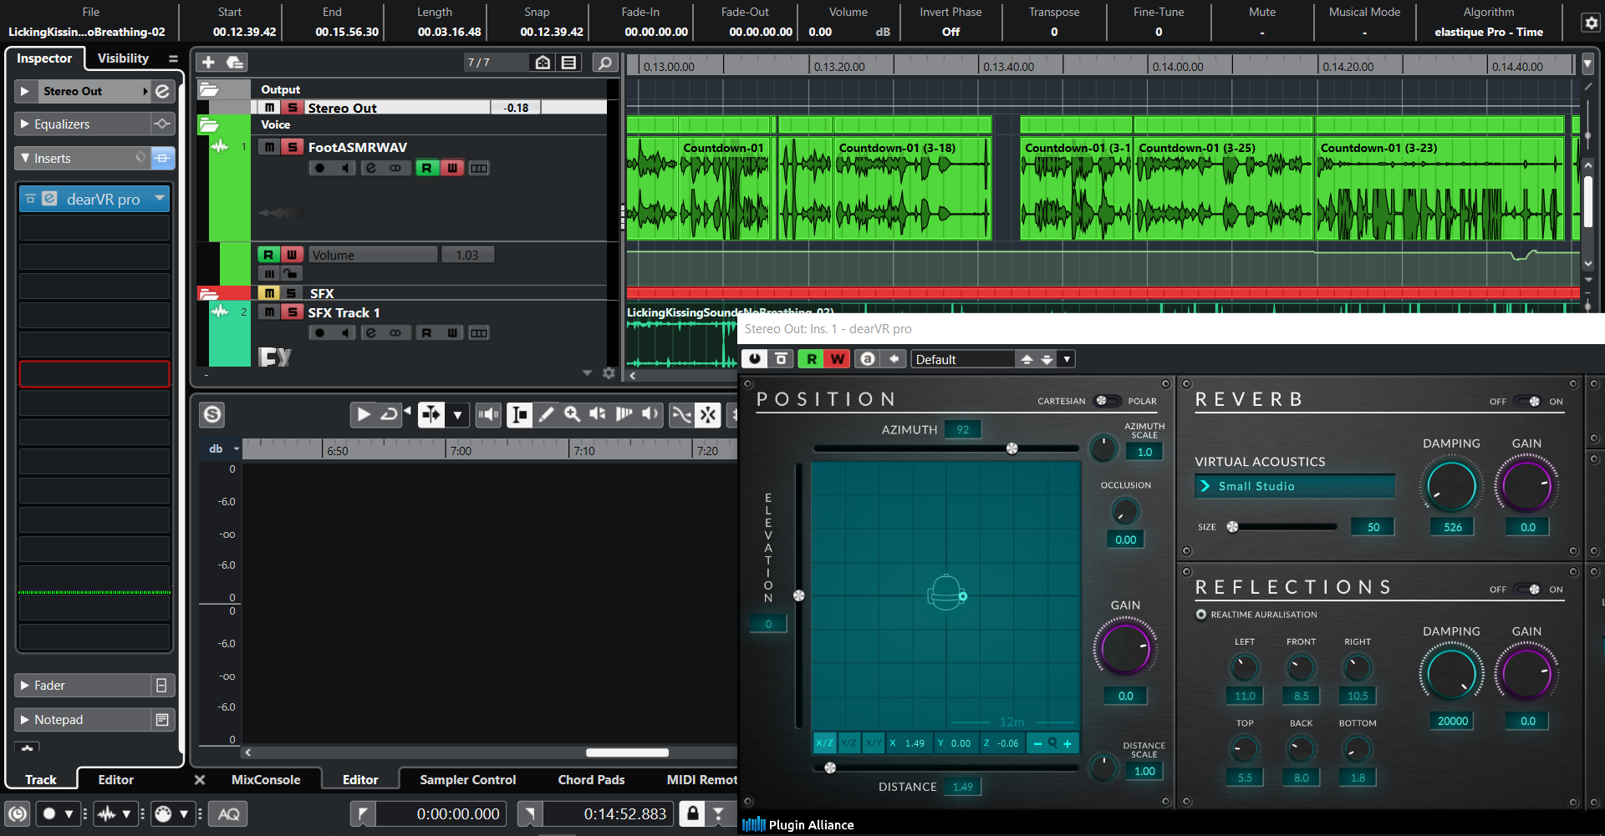Screen dimensions: 1605x836
Task: Open tool selection dropdown arrow in editor
Action: (457, 414)
